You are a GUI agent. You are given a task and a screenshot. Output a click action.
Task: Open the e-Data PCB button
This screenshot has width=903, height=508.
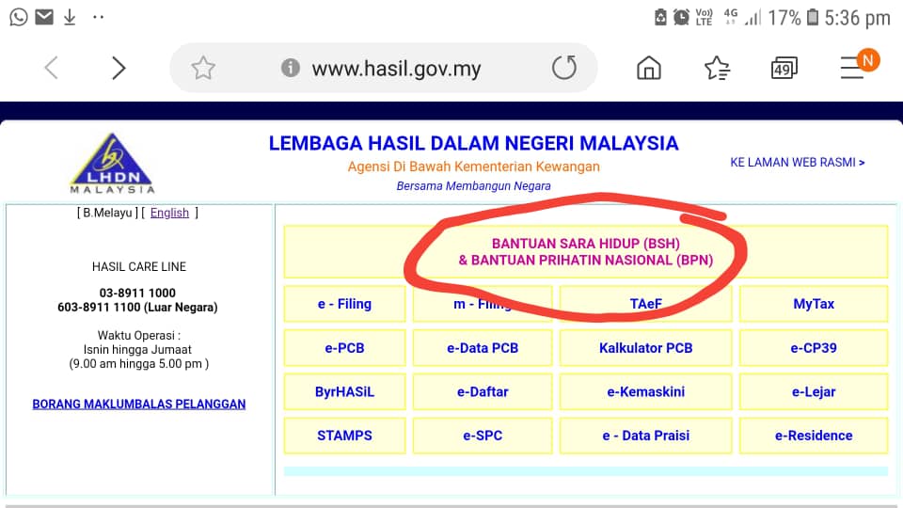click(483, 348)
